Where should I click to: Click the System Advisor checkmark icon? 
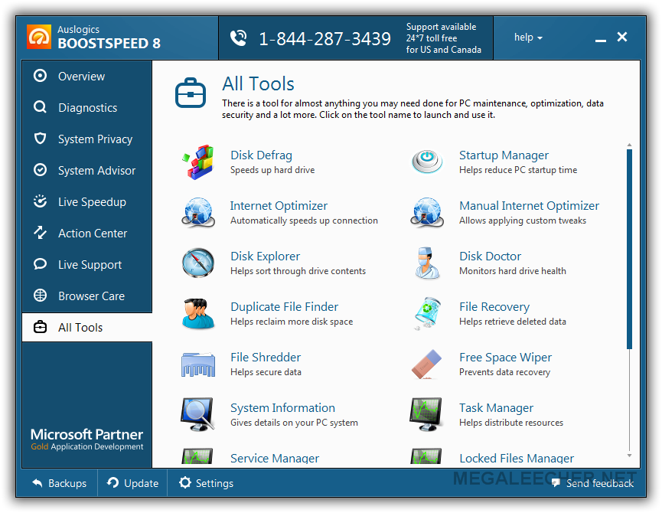coord(40,170)
